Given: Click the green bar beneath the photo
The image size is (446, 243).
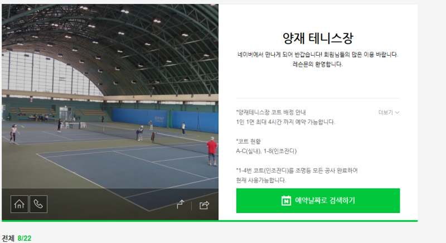Looking at the screenshot, I should [x=210, y=221].
